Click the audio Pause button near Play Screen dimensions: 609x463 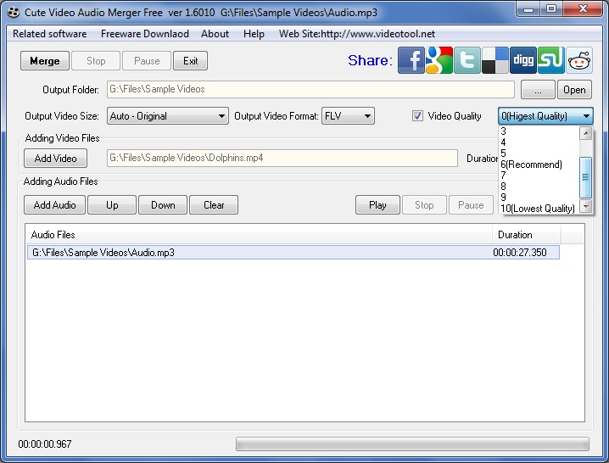471,204
